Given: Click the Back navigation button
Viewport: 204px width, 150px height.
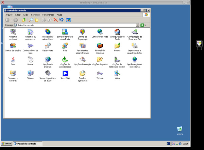Looking at the screenshot, I should click(7, 20).
